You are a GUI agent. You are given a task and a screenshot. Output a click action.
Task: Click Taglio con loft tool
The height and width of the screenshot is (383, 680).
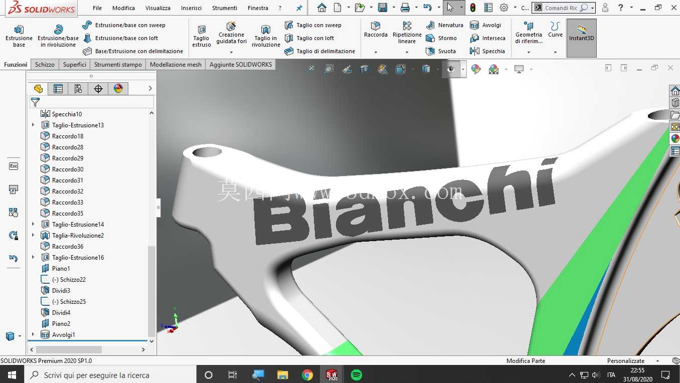pyautogui.click(x=309, y=38)
